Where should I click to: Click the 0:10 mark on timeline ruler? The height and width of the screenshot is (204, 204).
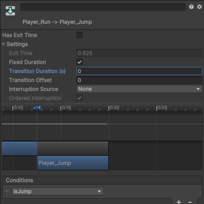18,107
